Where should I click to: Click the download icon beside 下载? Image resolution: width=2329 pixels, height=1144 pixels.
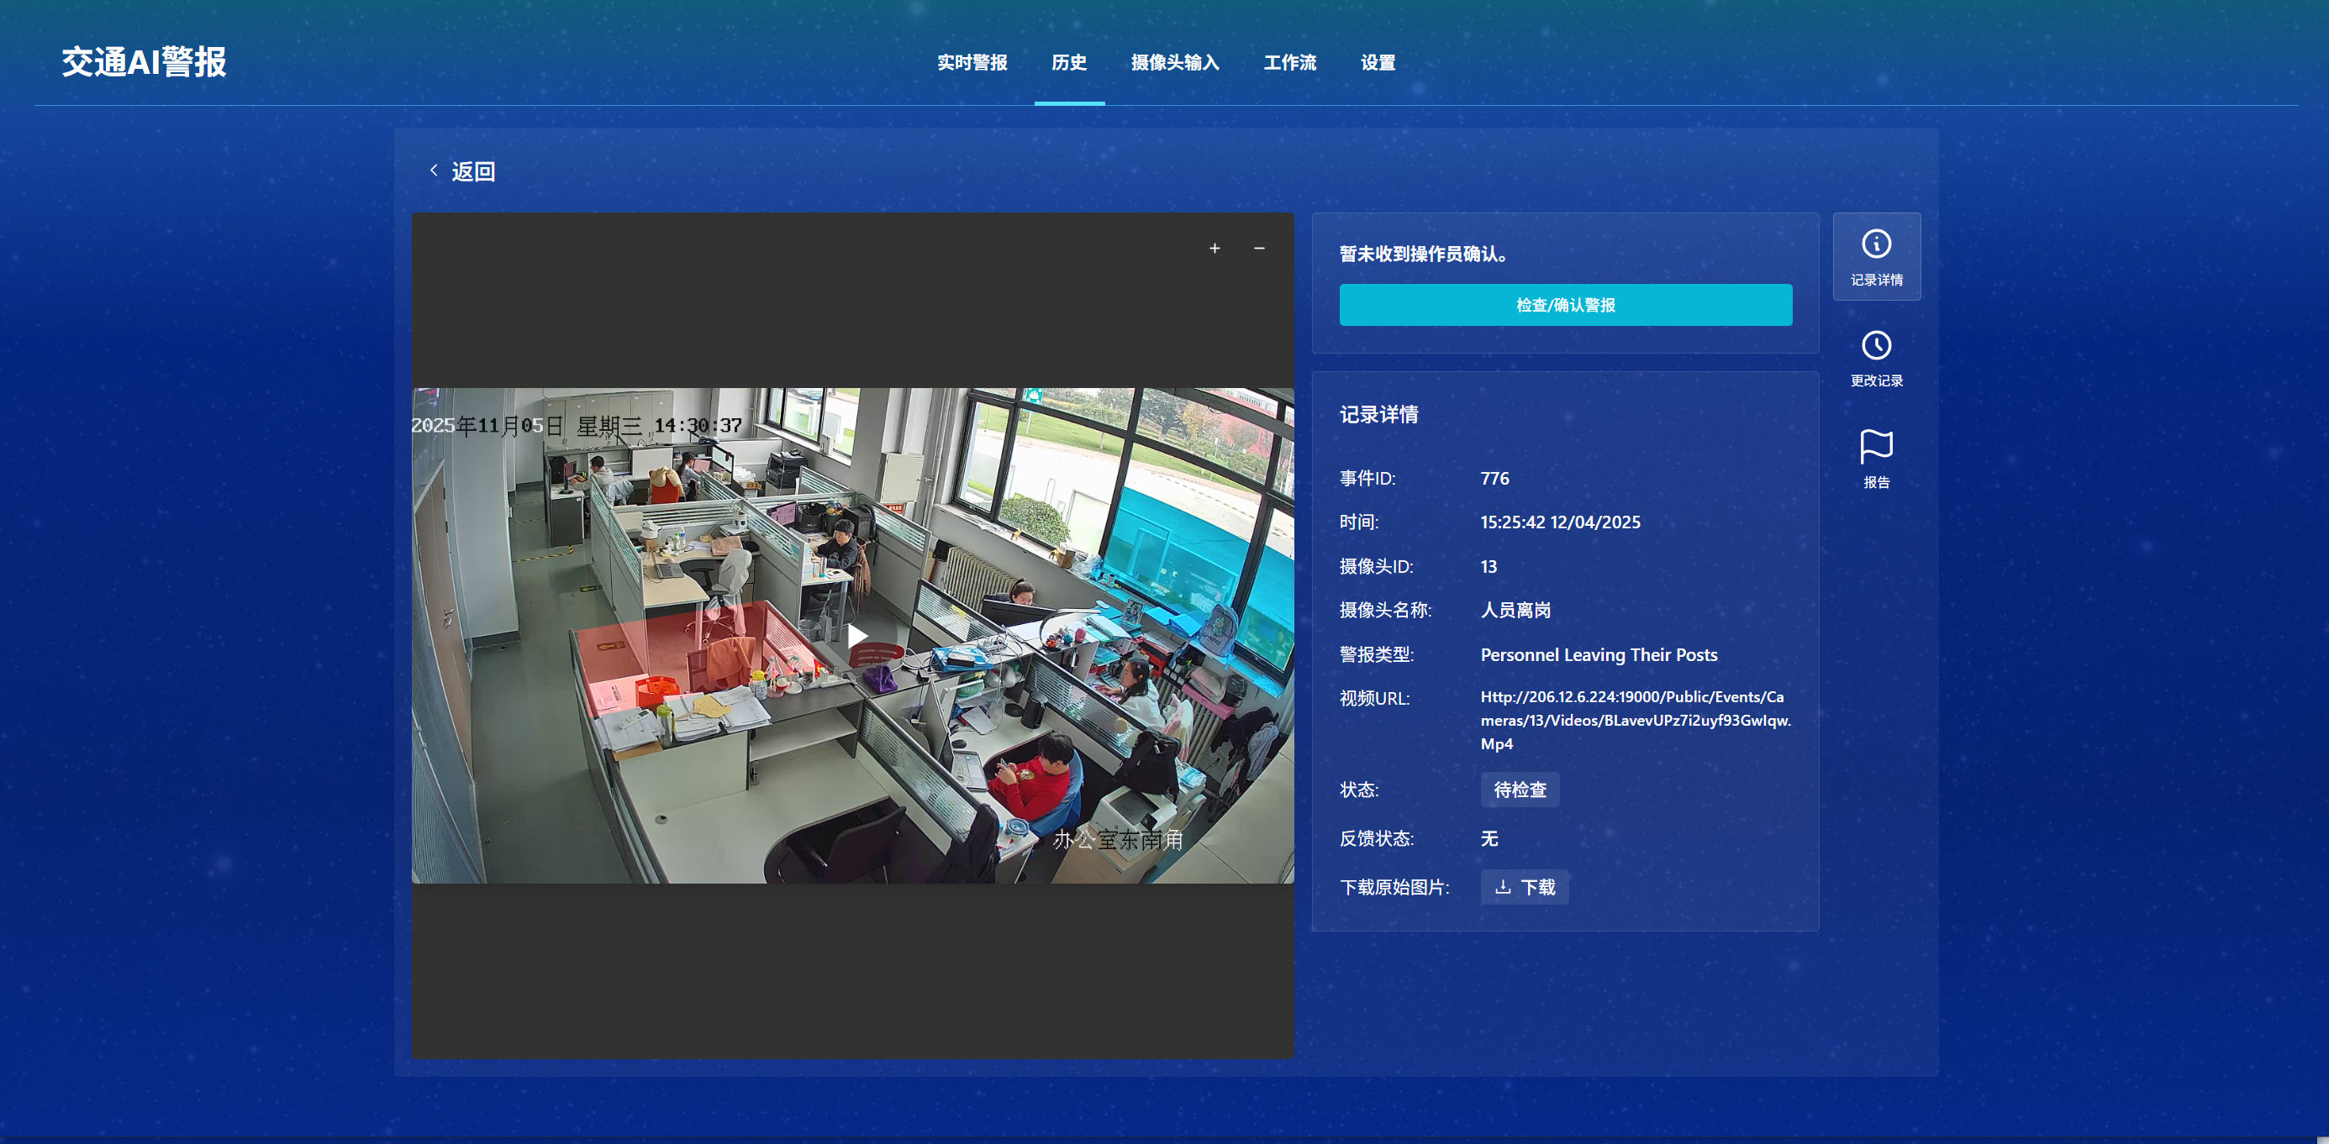pyautogui.click(x=1503, y=887)
